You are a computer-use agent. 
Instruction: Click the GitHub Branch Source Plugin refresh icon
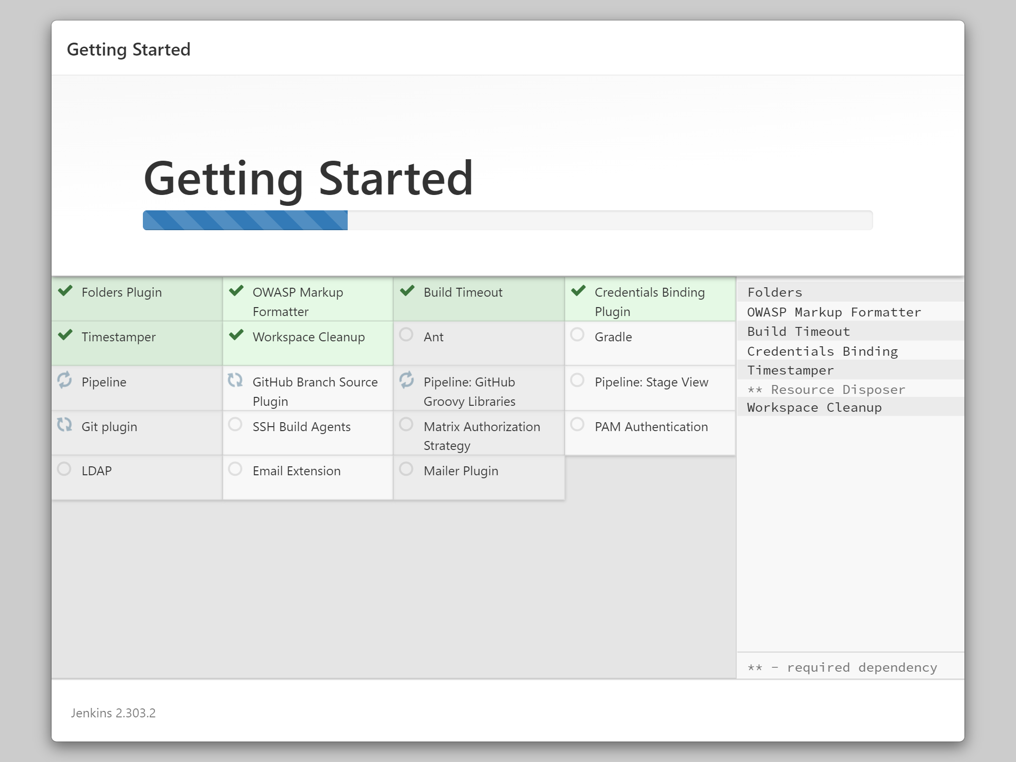pyautogui.click(x=236, y=380)
